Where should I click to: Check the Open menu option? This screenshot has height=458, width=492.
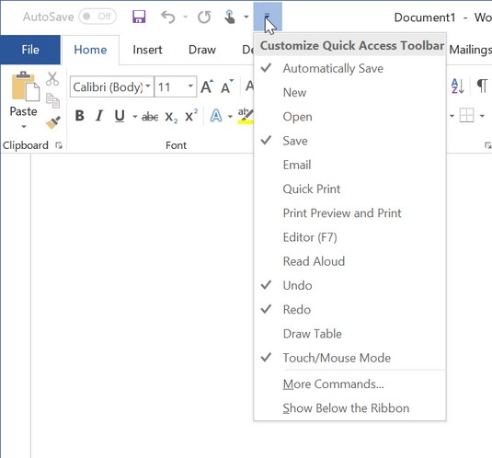(349, 117)
